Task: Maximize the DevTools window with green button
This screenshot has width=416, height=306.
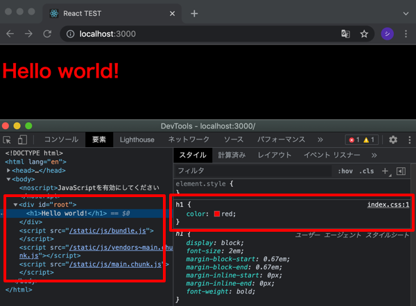Action: pyautogui.click(x=28, y=126)
